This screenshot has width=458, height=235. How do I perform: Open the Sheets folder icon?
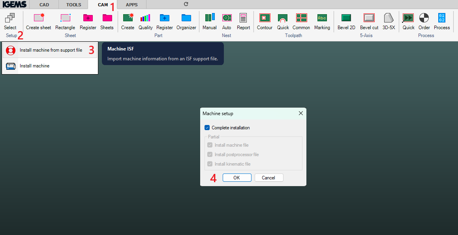point(107,18)
